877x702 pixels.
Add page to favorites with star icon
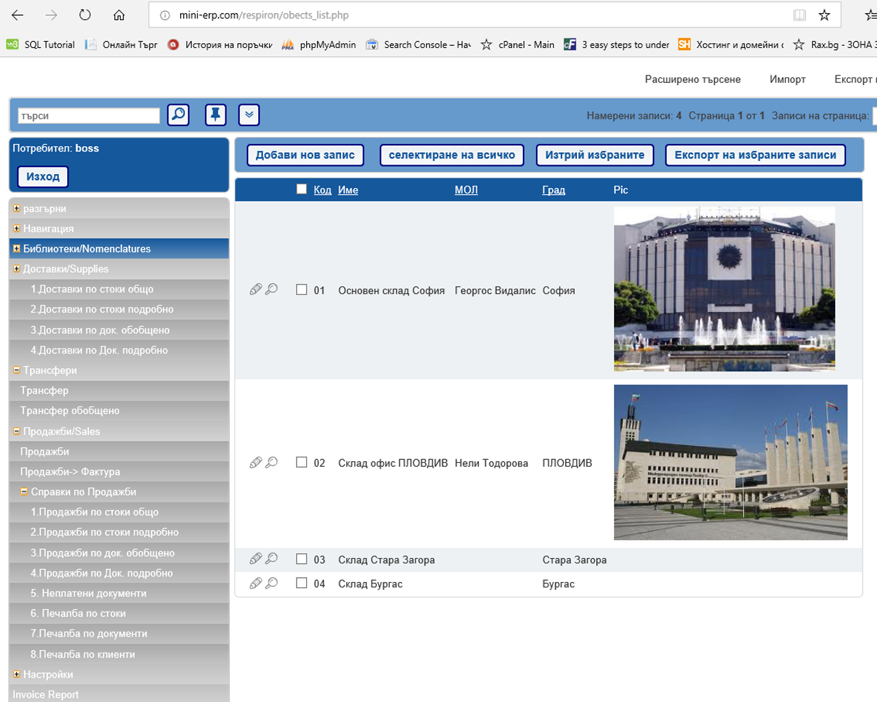pyautogui.click(x=824, y=15)
